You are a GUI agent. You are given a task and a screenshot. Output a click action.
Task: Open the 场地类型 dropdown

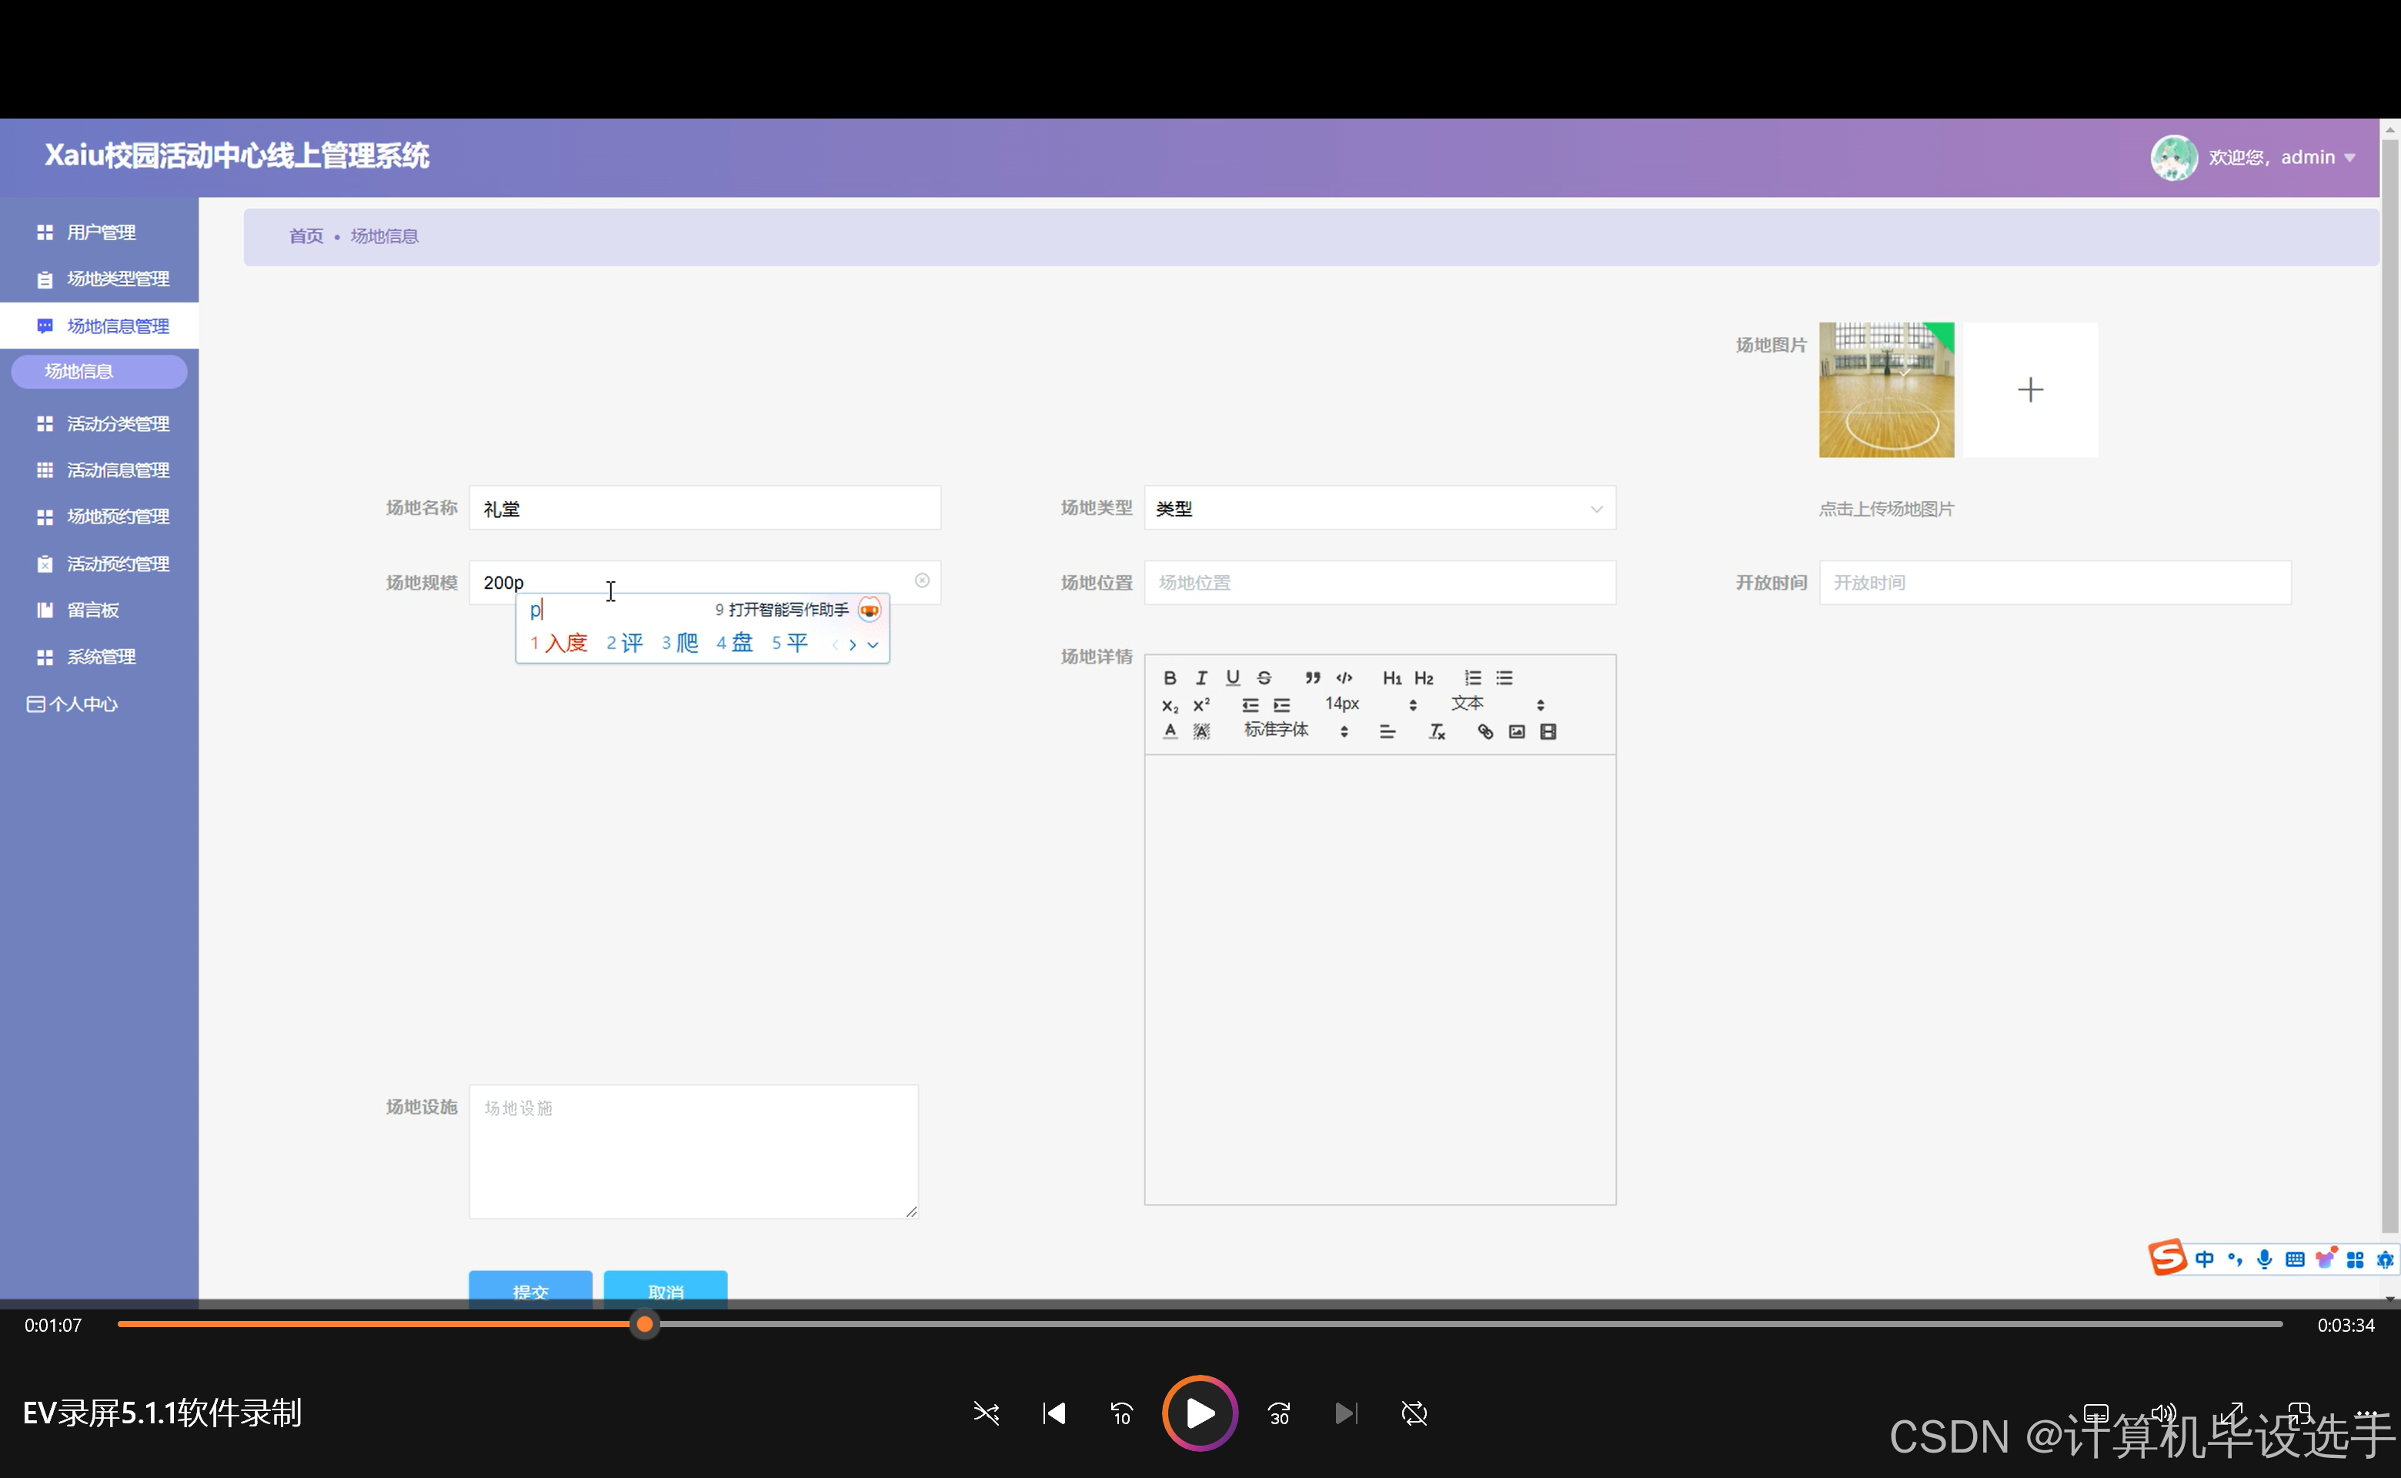[x=1380, y=508]
